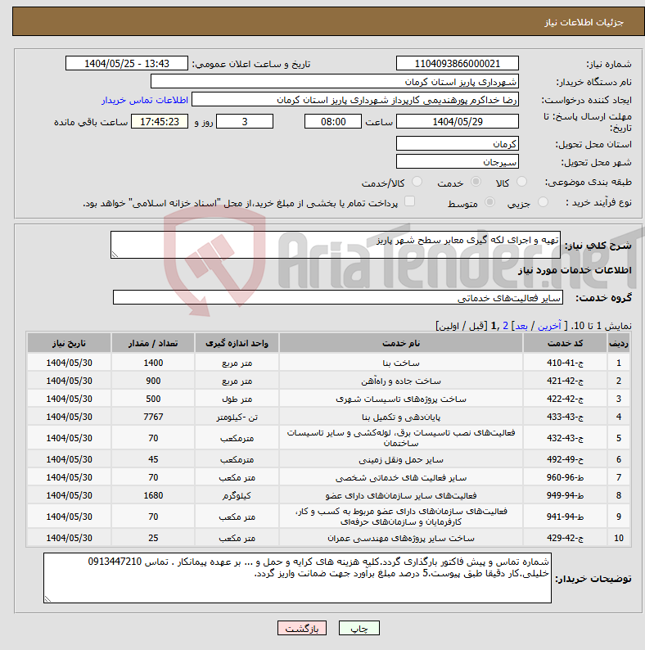Screen dimensions: 645x650
Task: Click service name پایان‌دهی و تکمیل بنا
Action: tap(401, 417)
